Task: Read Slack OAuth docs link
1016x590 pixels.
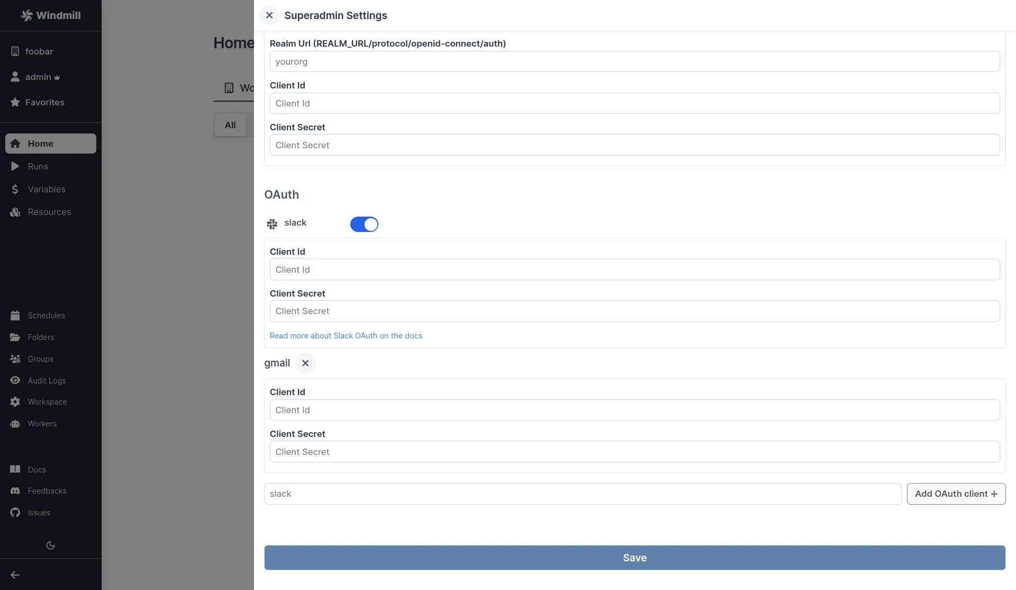Action: [x=346, y=335]
